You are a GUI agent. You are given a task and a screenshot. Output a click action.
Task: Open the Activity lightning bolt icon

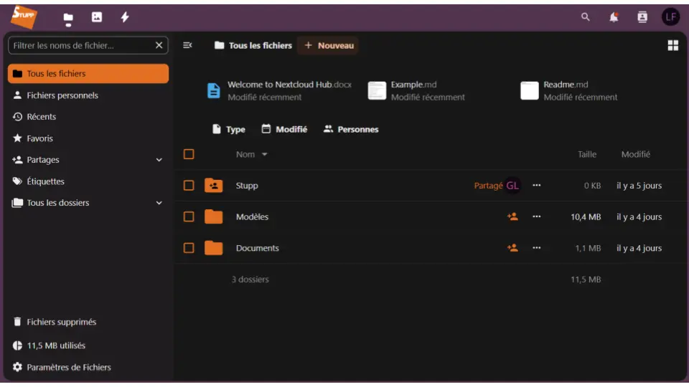[x=125, y=17]
